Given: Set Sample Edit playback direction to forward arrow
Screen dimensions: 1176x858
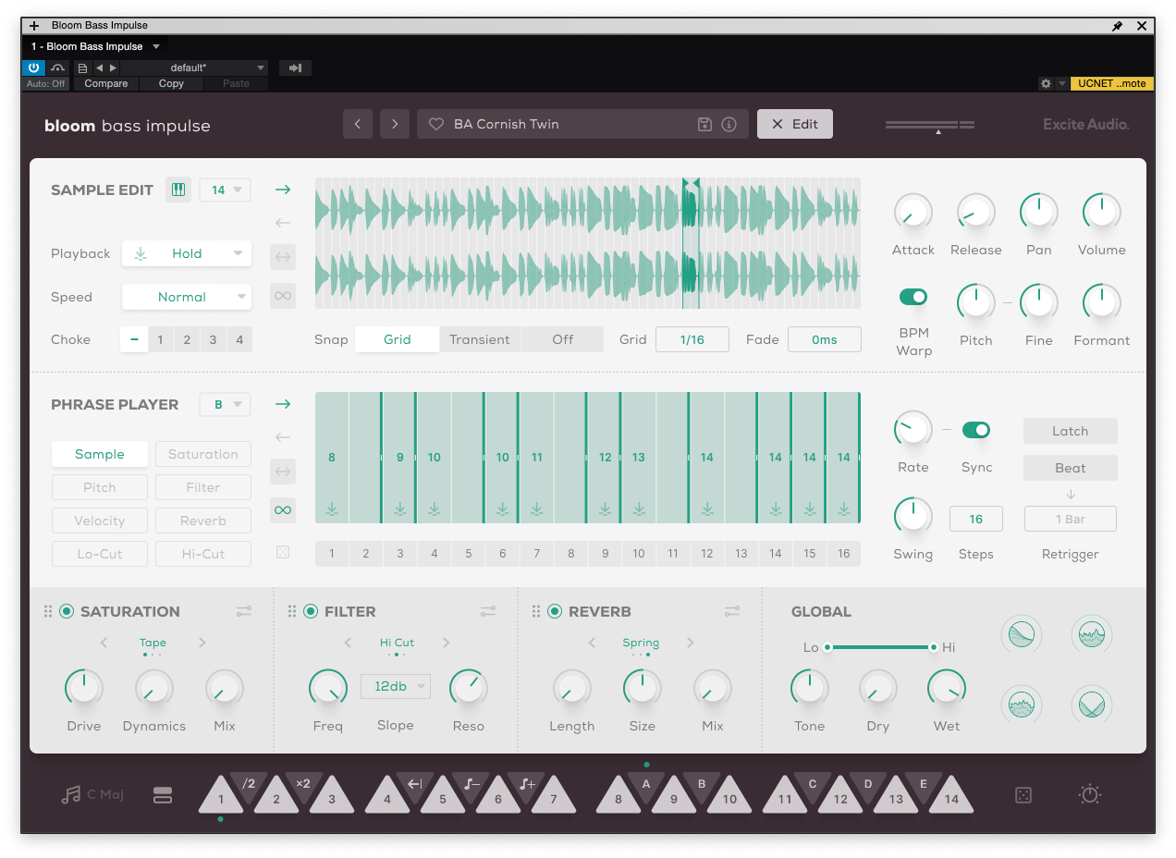Looking at the screenshot, I should point(283,190).
